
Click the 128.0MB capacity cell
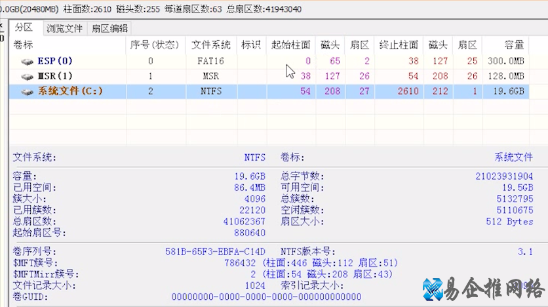506,76
